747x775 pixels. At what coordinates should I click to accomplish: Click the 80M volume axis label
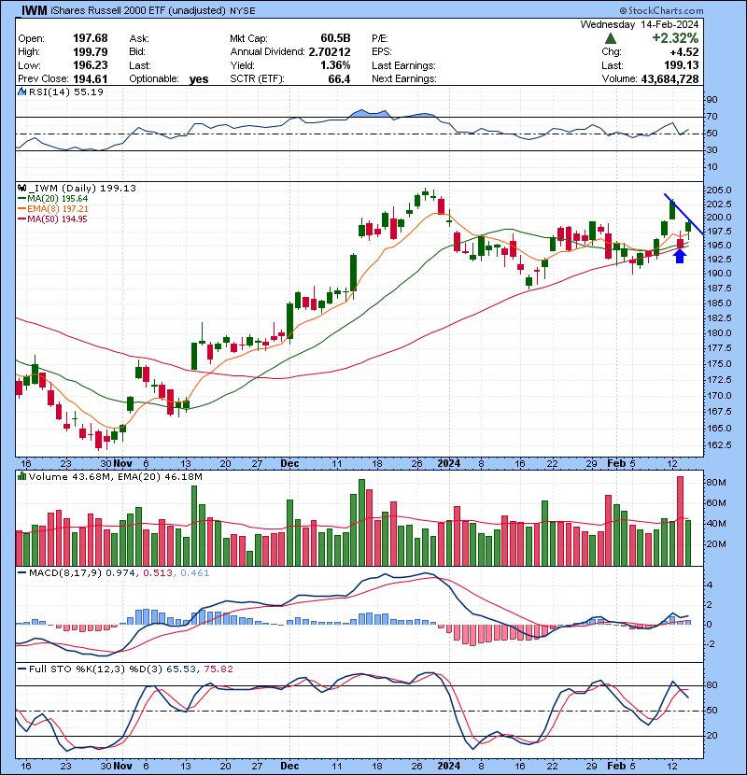point(716,483)
